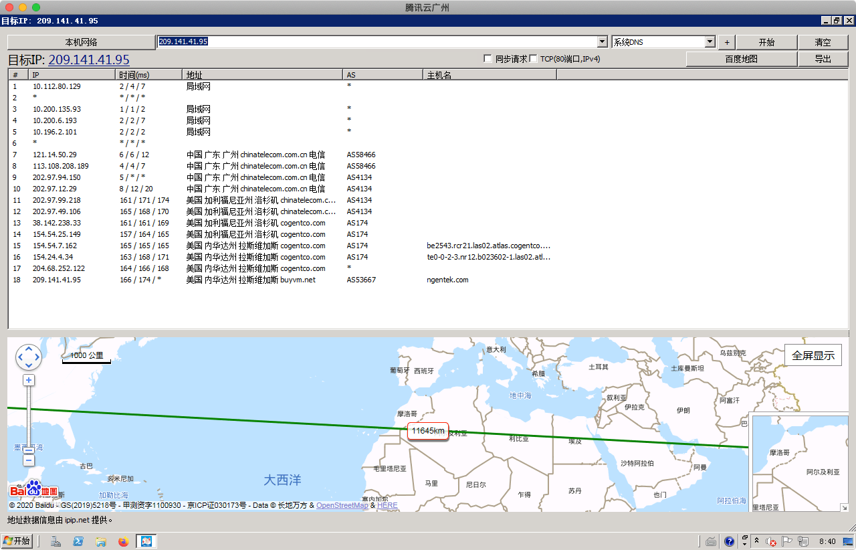
Task: Select hop 17 row 204.68.252.122
Action: point(428,268)
